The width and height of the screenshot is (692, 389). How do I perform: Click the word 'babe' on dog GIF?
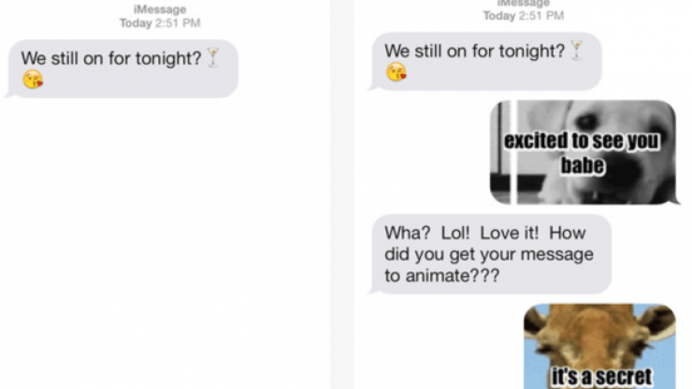coord(583,166)
